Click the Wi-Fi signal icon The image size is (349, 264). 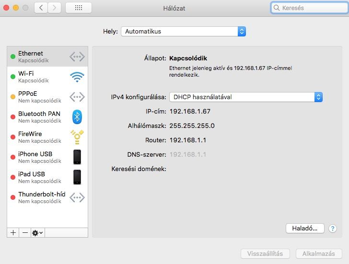pyautogui.click(x=77, y=77)
